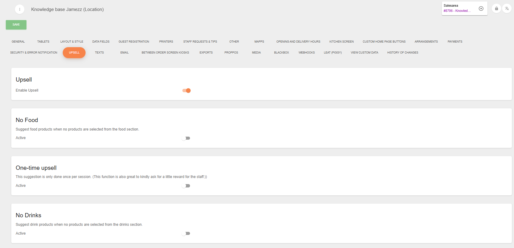This screenshot has width=514, height=248.
Task: Open the three-dot options menu
Action: (x=19, y=9)
